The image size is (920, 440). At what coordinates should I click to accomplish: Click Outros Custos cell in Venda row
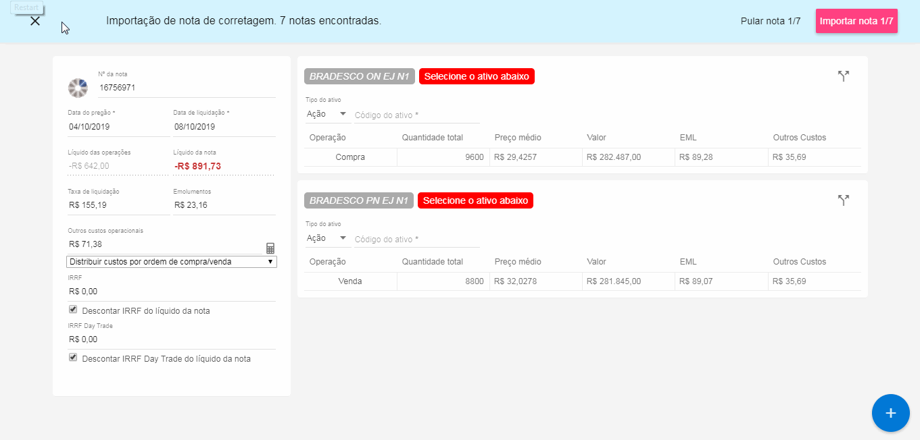coord(815,281)
